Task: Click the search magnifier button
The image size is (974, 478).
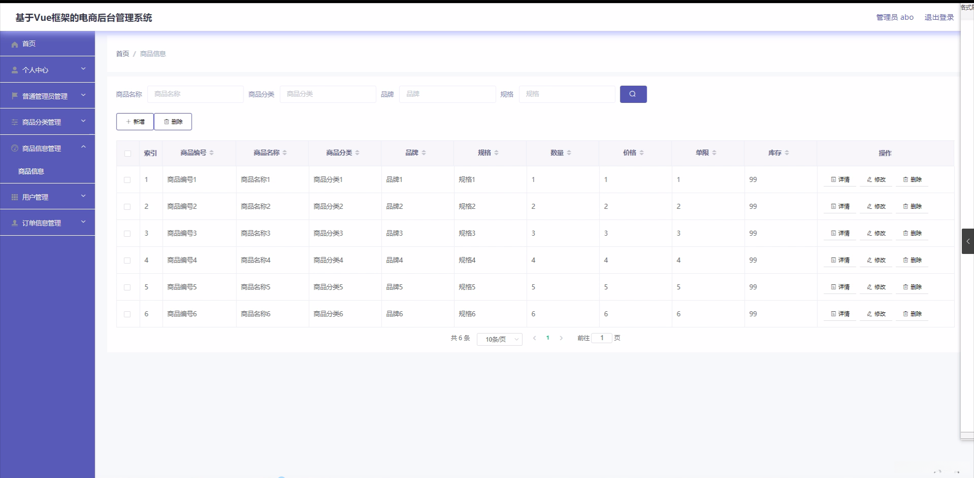Action: tap(633, 94)
